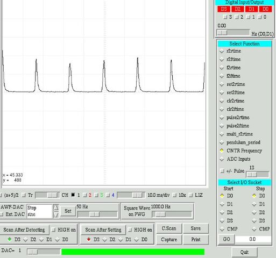Click the red D3 digital indicator
The image size is (276, 258).
(224, 9)
